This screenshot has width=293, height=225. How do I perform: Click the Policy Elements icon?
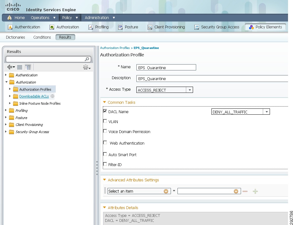click(251, 27)
